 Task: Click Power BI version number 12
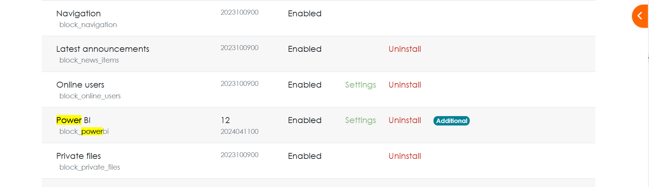(x=225, y=120)
